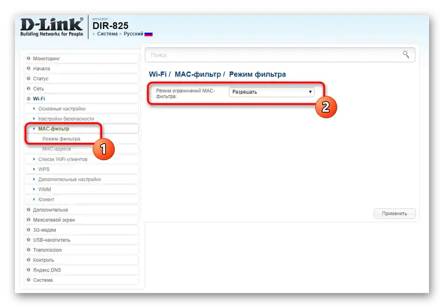Image resolution: width=444 pixels, height=308 pixels.
Task: Click the Режим фильтра breadcrumb heading
Action: coord(258,74)
